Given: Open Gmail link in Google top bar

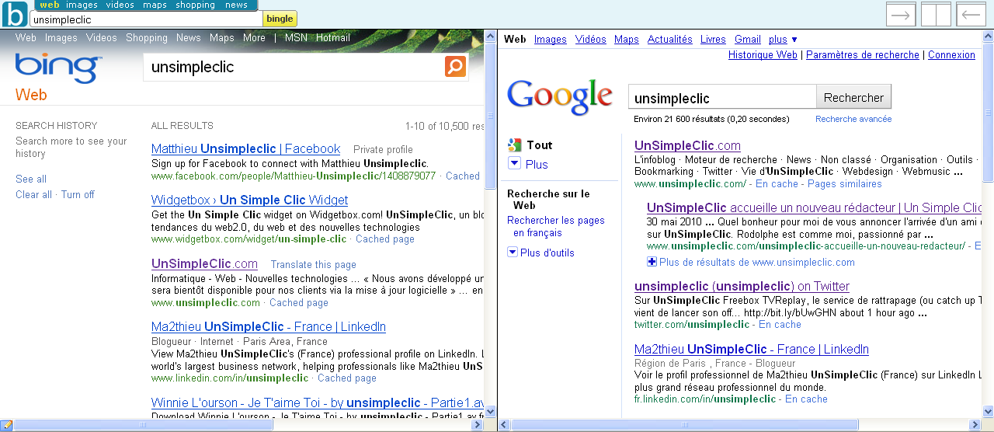Looking at the screenshot, I should click(x=748, y=39).
